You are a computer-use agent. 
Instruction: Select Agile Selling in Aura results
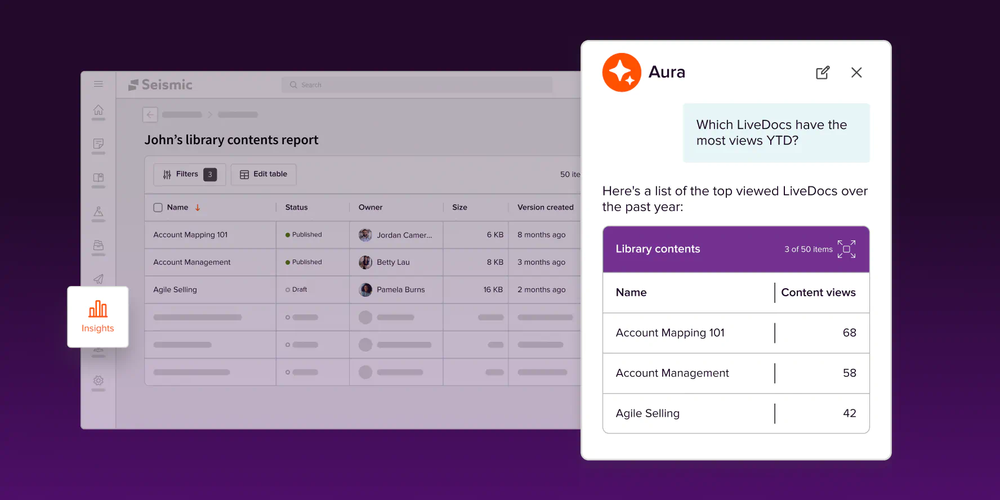648,414
